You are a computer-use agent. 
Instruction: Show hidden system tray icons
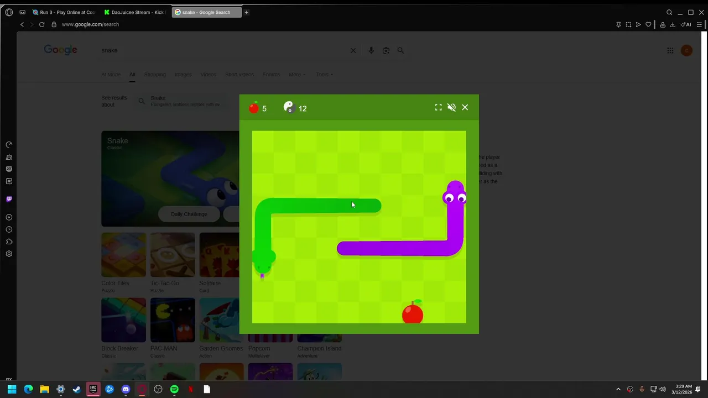tap(618, 389)
